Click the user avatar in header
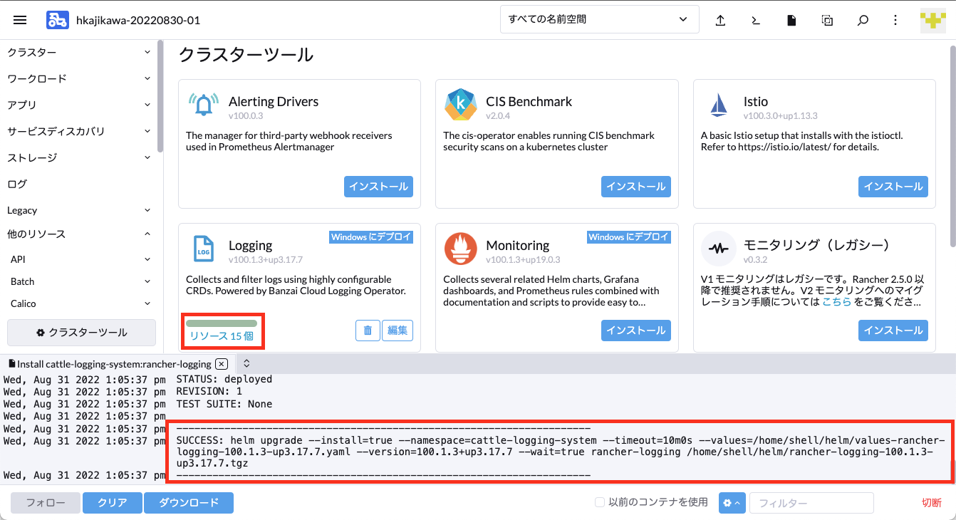This screenshot has height=520, width=956. pyautogui.click(x=932, y=21)
